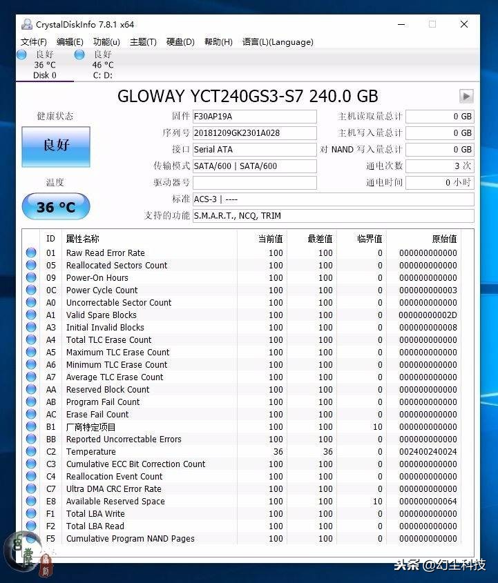This screenshot has width=498, height=583.
Task: Open the 功能(u) menu
Action: [106, 42]
